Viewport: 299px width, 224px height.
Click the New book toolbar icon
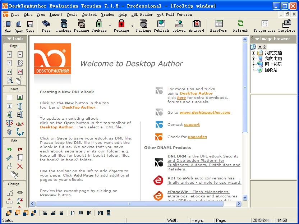click(x=8, y=24)
